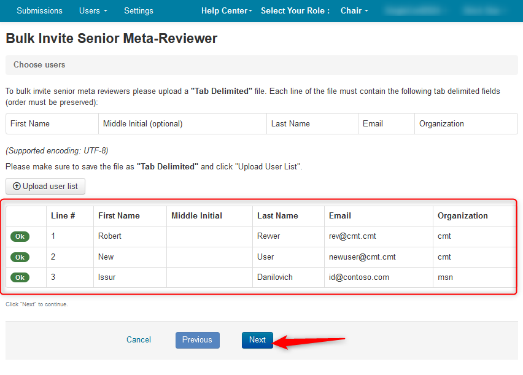Expand the Users dropdown menu

click(93, 10)
